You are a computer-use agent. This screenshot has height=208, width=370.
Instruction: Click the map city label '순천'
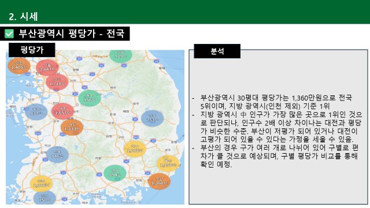tap(76, 193)
